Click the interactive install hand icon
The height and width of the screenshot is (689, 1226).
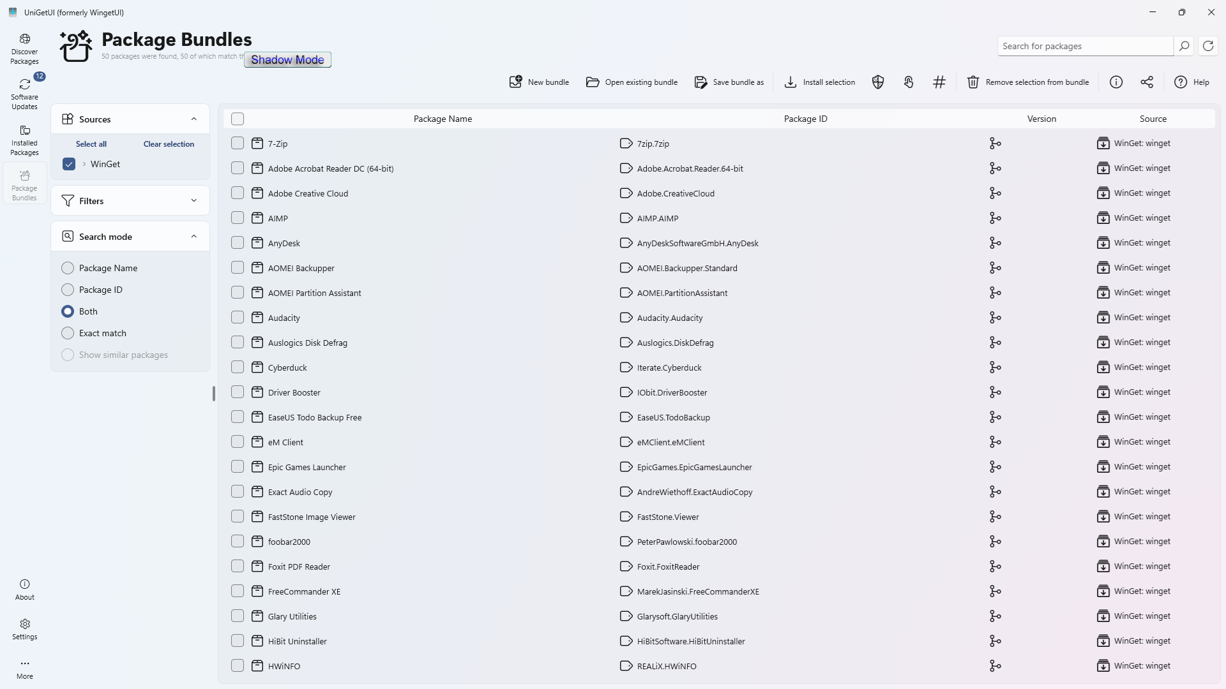tap(909, 82)
